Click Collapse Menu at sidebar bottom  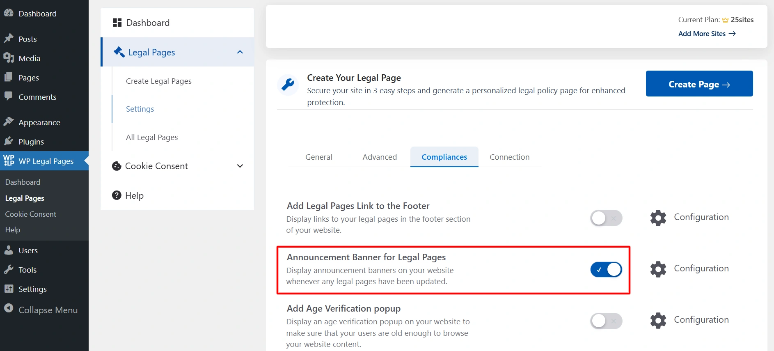coord(44,310)
